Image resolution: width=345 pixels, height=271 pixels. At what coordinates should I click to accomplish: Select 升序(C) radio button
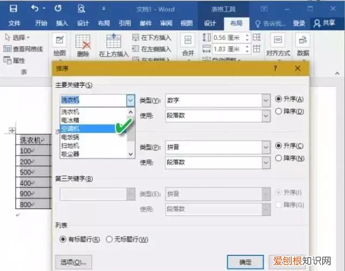pyautogui.click(x=278, y=145)
